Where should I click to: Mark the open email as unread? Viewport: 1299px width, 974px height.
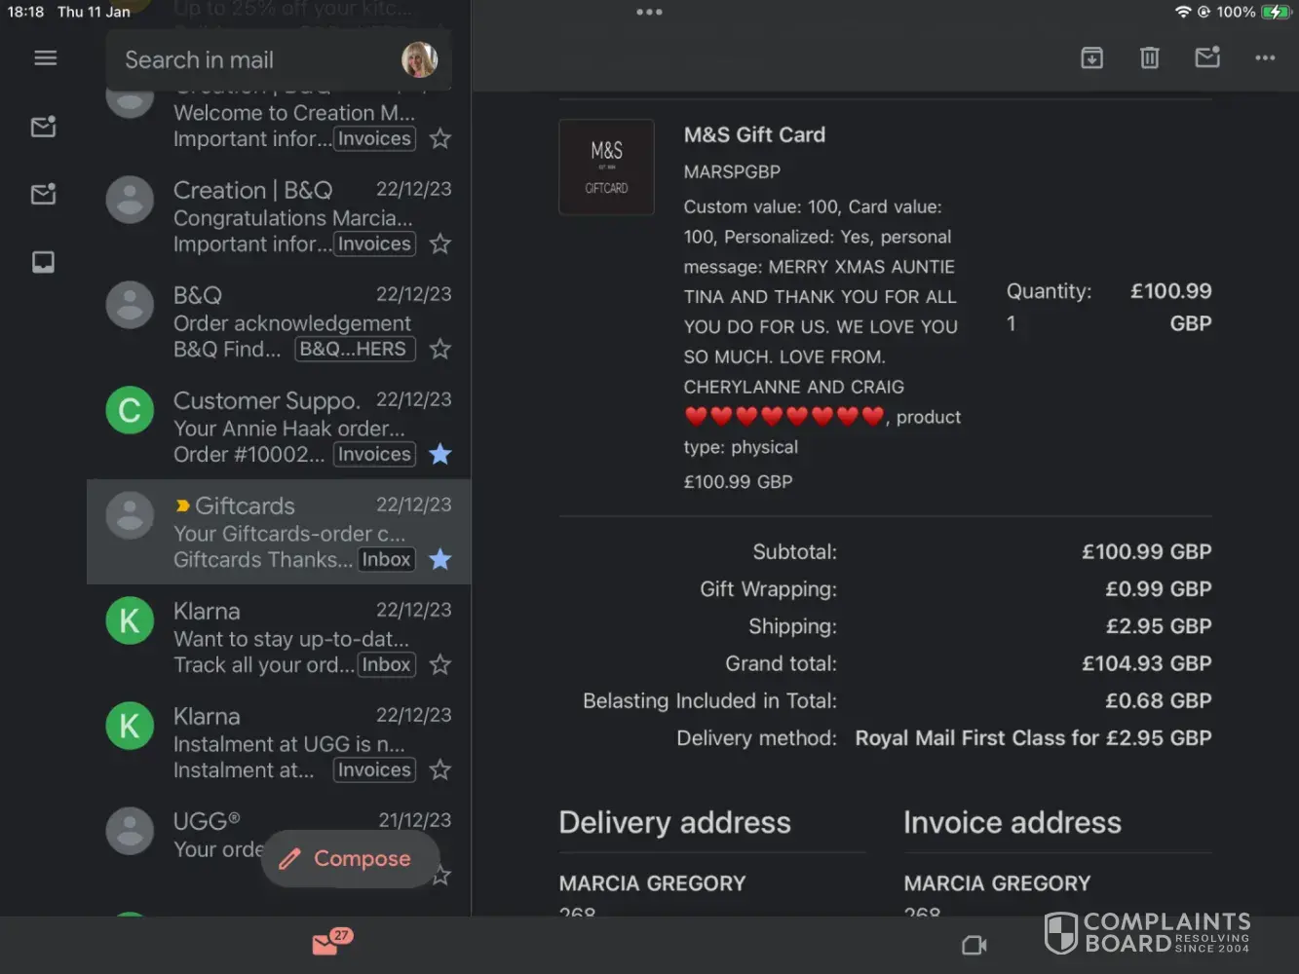1207,58
